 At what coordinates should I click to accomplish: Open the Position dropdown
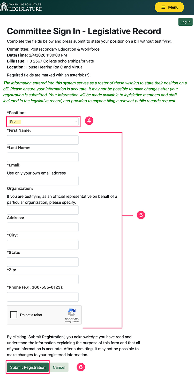point(76,121)
